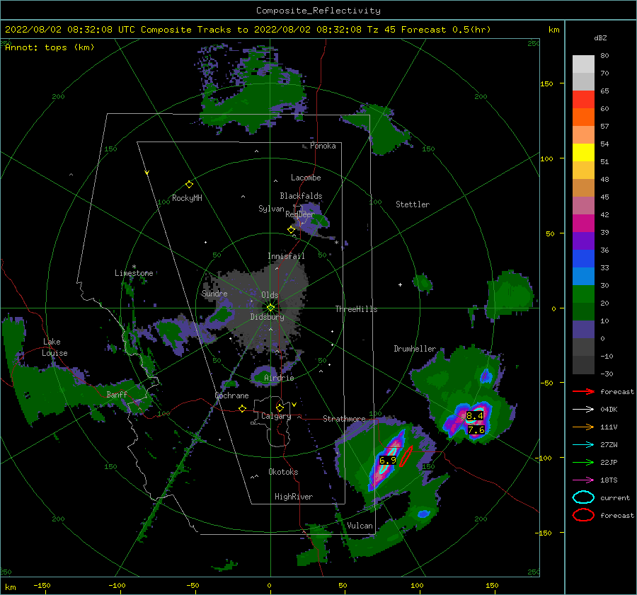The width and height of the screenshot is (637, 595).
Task: Select the white 80 to 70 dBZ swatch
Action: (x=583, y=64)
